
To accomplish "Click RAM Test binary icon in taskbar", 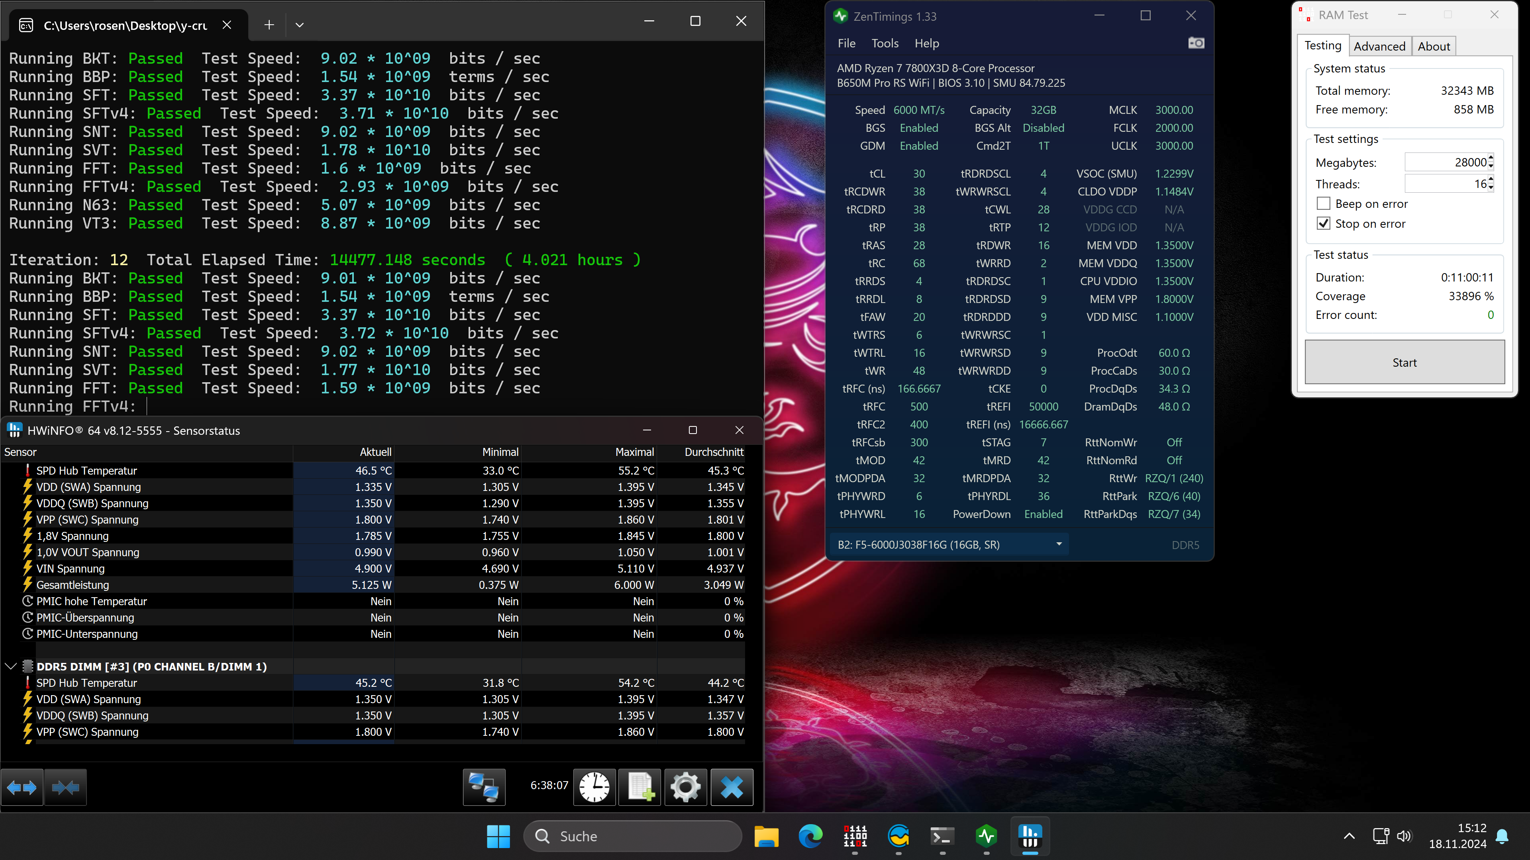I will pos(855,836).
